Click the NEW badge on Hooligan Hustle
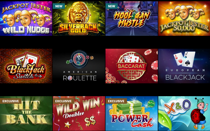The height and width of the screenshot is (131, 210). 112,6
